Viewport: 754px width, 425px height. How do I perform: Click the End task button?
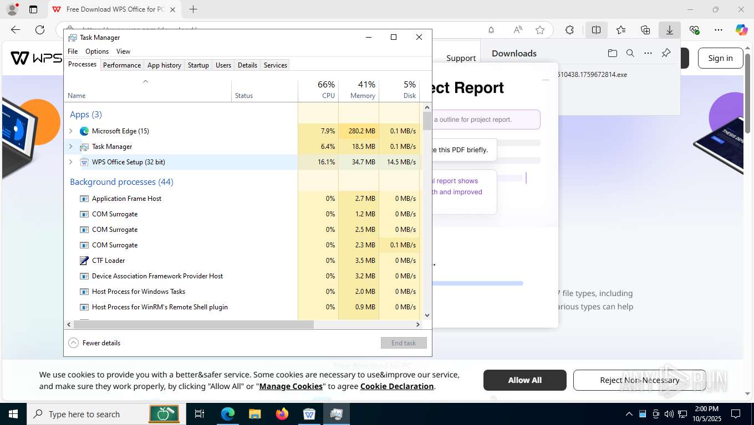click(x=404, y=343)
